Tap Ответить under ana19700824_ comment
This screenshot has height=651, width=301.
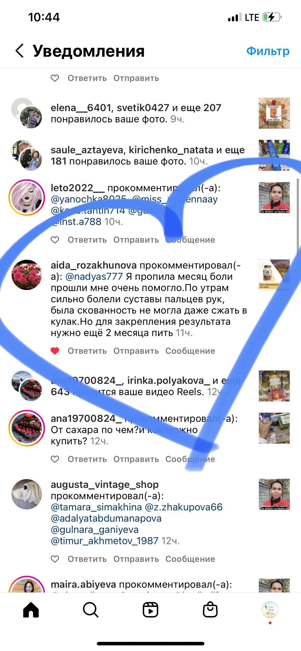tap(87, 459)
